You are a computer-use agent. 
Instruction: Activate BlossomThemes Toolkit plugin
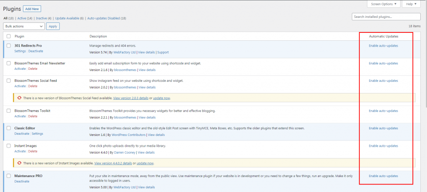[x=20, y=116]
